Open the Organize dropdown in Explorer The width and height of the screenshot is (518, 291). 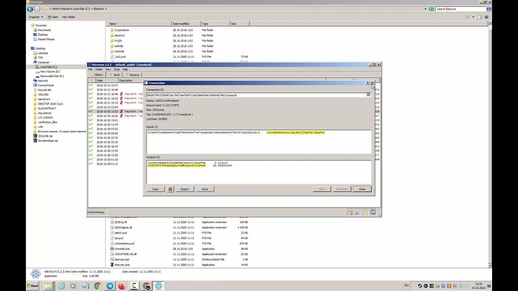point(35,17)
